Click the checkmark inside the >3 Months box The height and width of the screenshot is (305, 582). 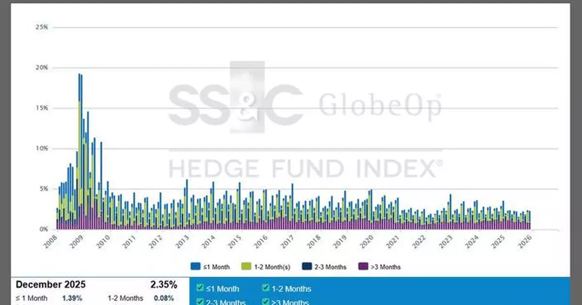(265, 301)
